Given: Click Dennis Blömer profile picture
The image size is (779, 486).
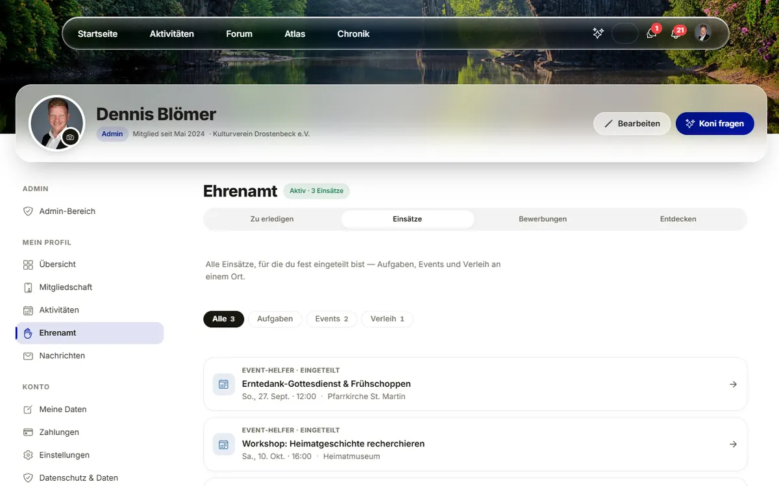Looking at the screenshot, I should (x=56, y=123).
